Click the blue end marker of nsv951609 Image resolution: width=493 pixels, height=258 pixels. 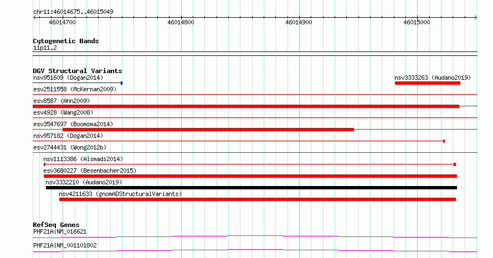coord(122,83)
